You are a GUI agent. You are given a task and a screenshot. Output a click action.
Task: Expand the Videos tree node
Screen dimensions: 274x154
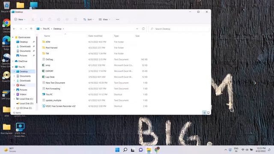[14, 94]
